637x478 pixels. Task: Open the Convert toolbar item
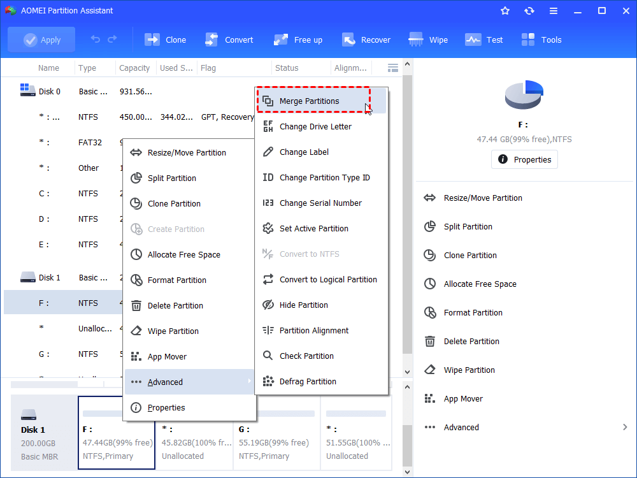[229, 40]
